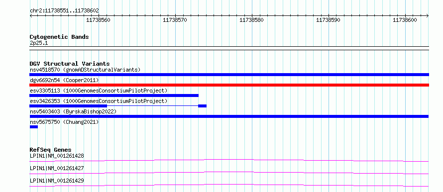443x192 pixels.
Task: Open variant nsv5675750 (Chuang2021) label
Action: (x=64, y=122)
